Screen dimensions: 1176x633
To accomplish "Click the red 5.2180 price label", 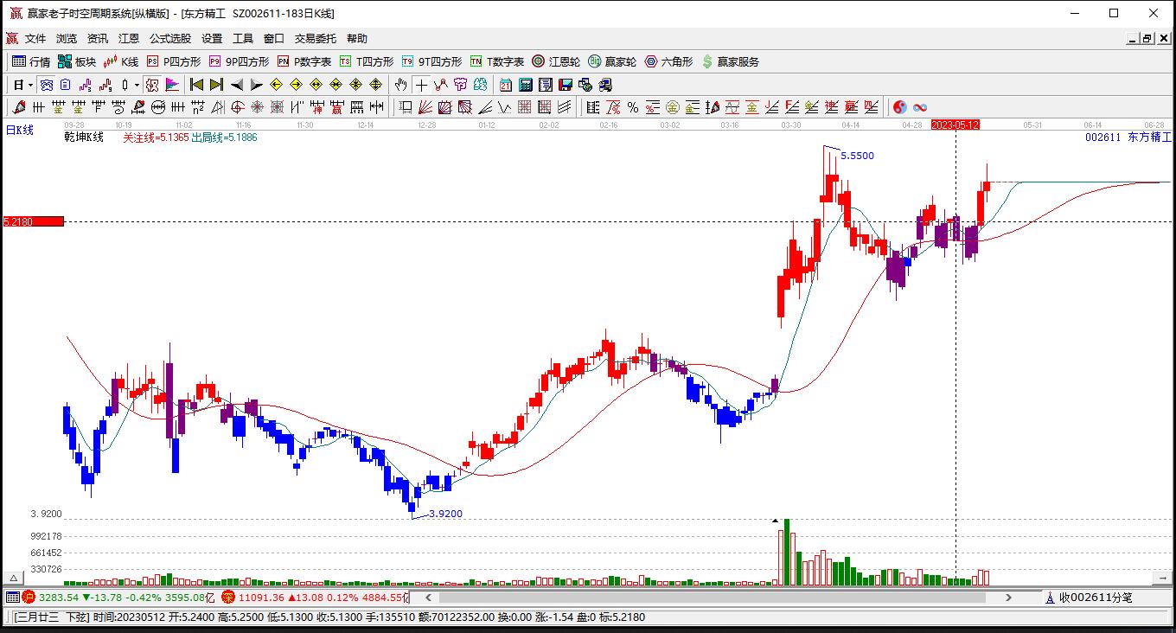I will coord(33,222).
